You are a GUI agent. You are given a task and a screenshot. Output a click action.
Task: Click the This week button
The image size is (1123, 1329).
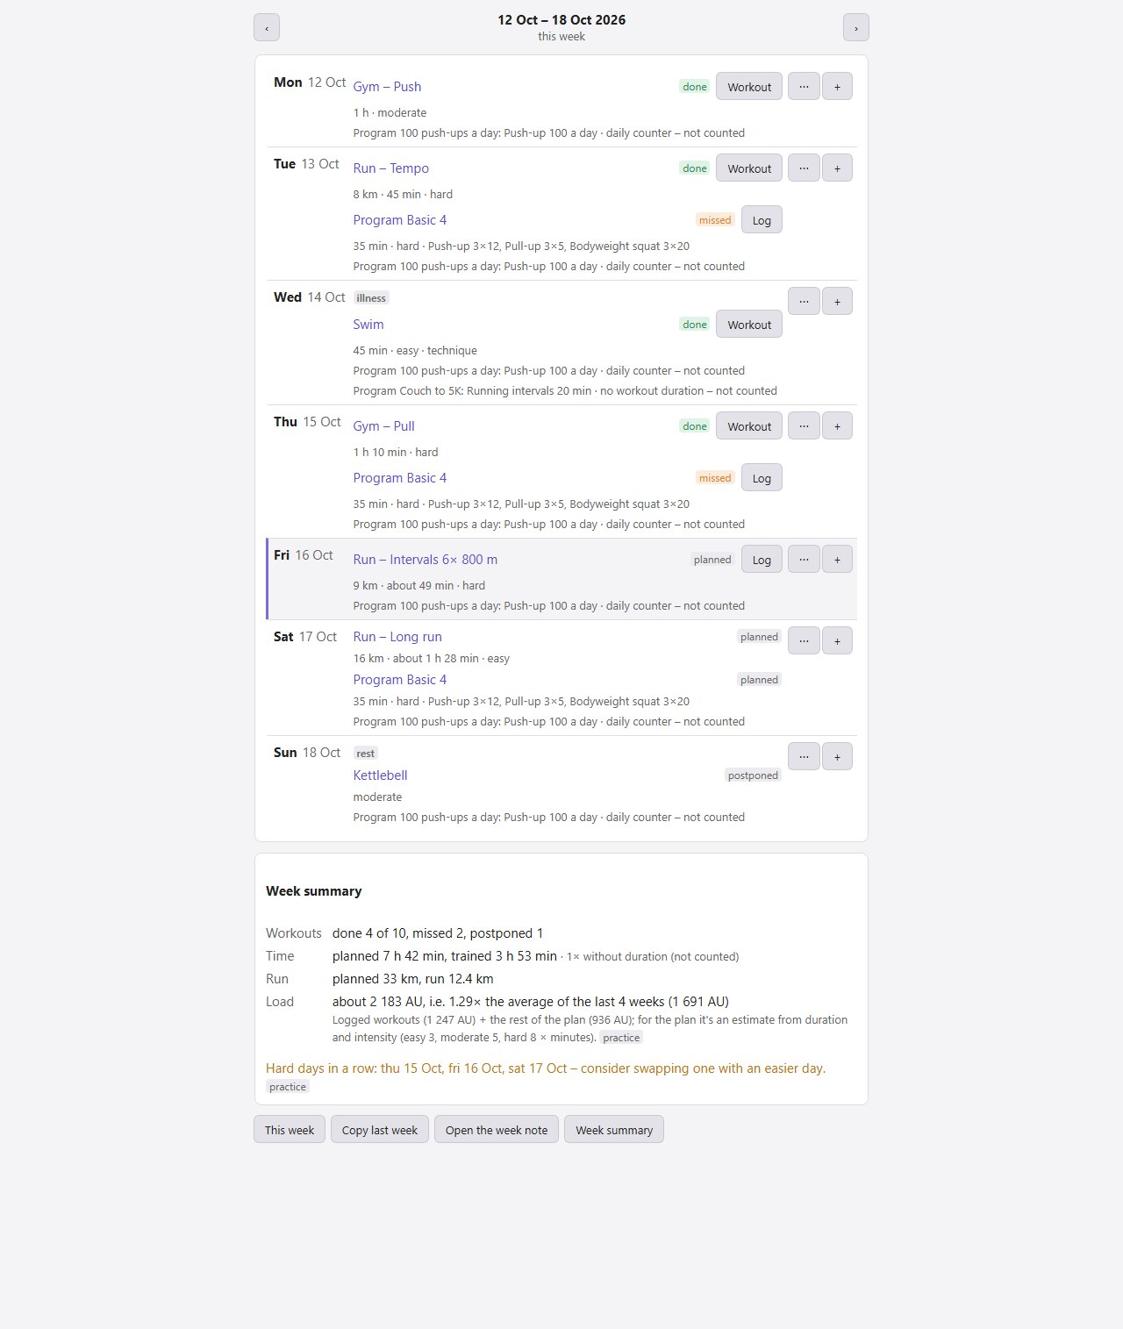[290, 1129]
